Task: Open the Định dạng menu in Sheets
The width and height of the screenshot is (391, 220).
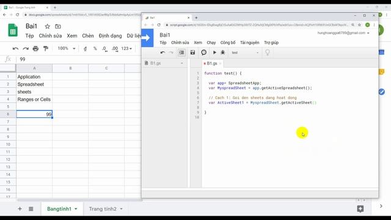Action: (x=110, y=35)
